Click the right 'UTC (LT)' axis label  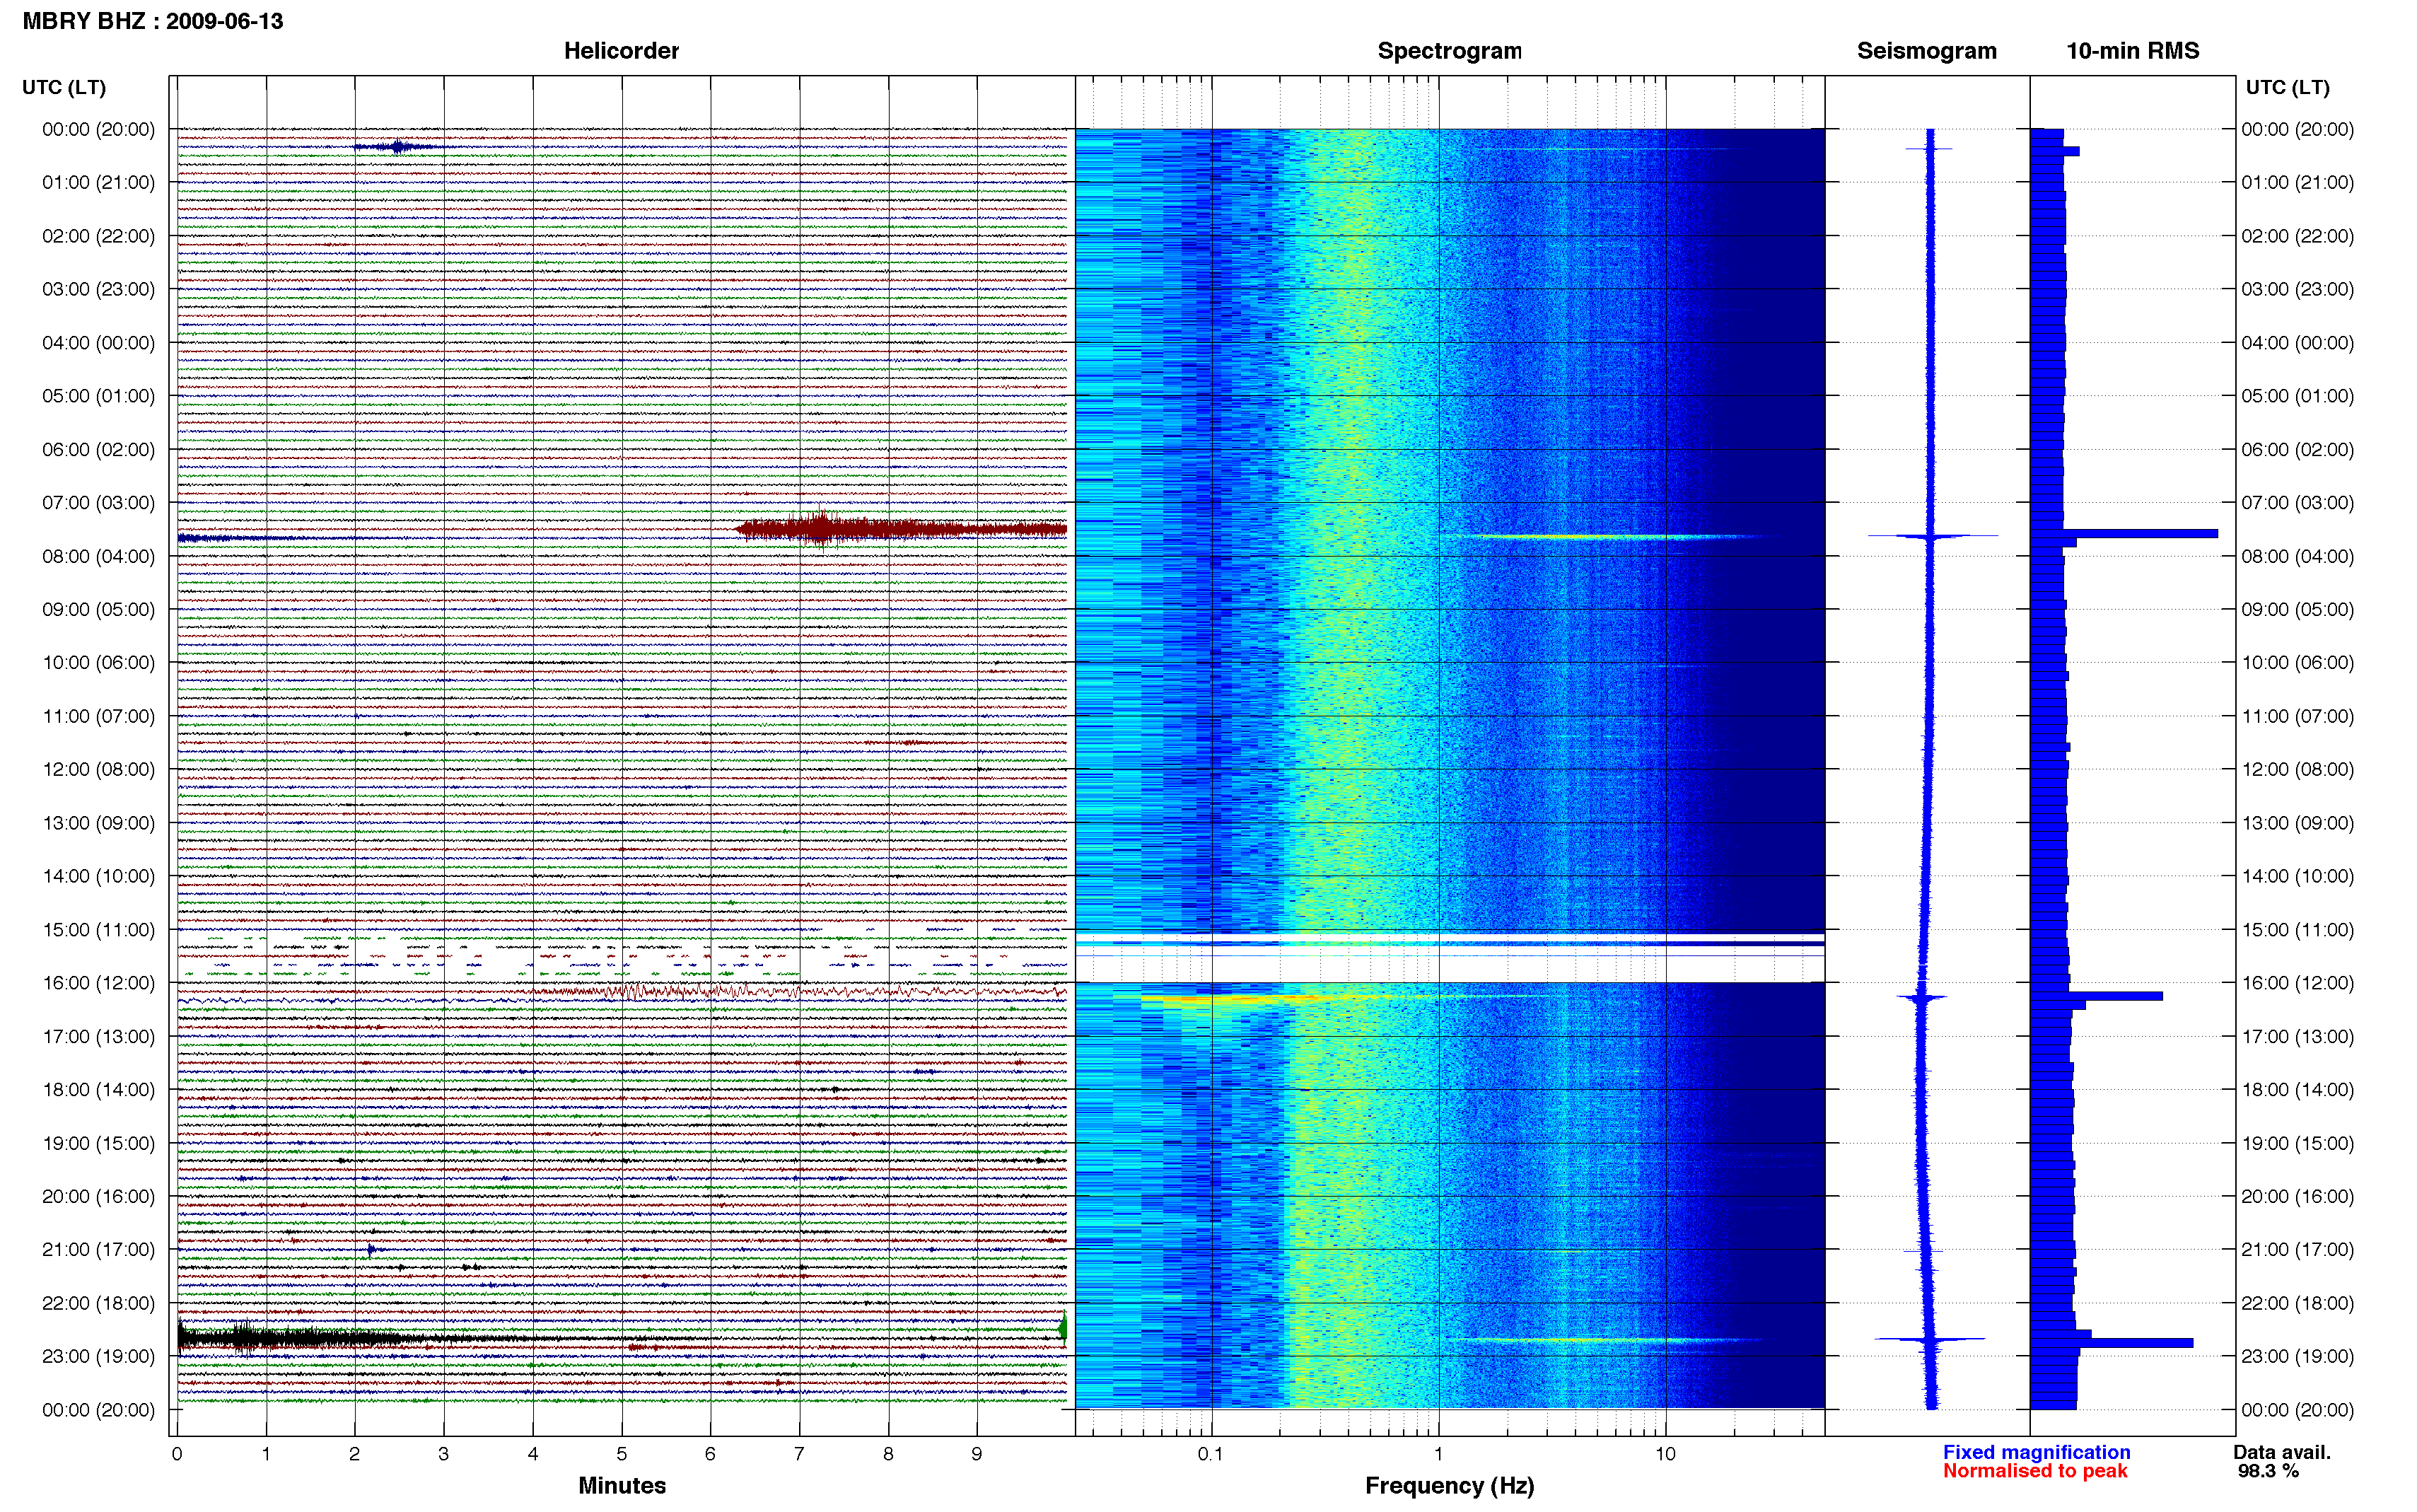coord(2287,87)
